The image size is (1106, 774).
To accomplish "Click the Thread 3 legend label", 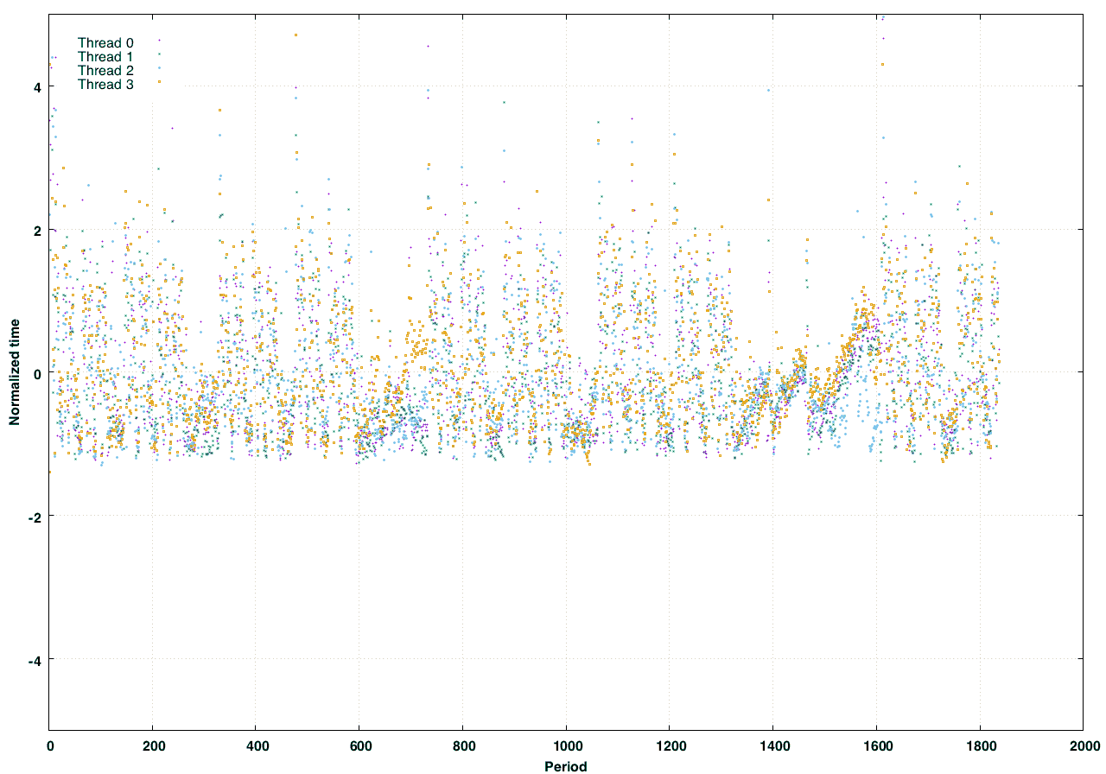I will (105, 84).
